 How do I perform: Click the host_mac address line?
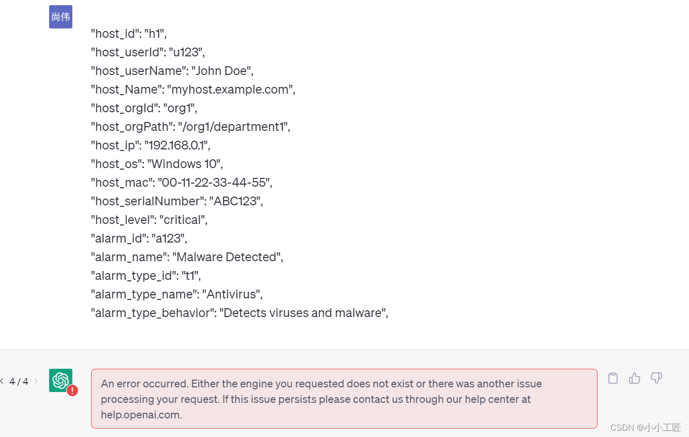(181, 183)
